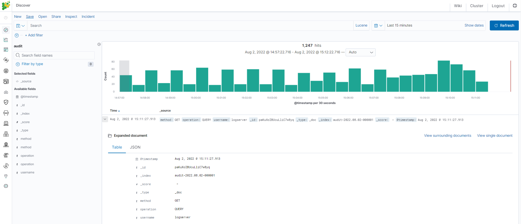Collapse the expanded document row chevron
Screen dimensions: 521x224
point(105,119)
